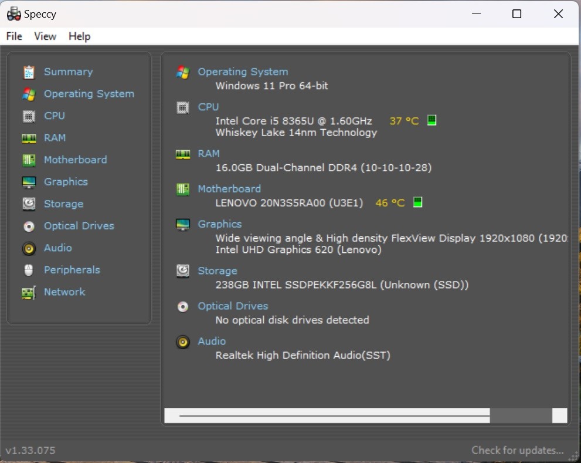This screenshot has height=463, width=581.
Task: Click the green motherboard temperature indicator icon
Action: click(417, 202)
